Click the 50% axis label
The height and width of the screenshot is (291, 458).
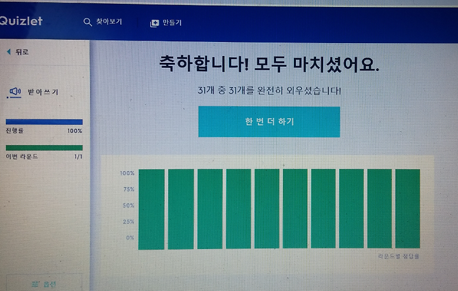pos(128,205)
